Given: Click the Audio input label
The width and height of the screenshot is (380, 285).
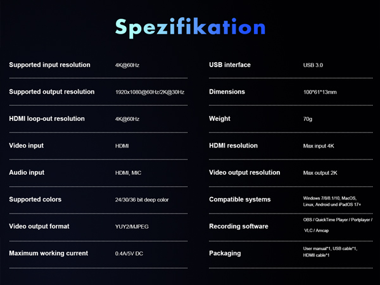Looking at the screenshot, I should pyautogui.click(x=27, y=172).
